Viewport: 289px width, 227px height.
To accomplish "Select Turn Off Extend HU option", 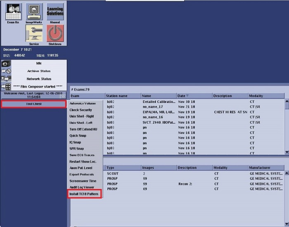I will point(83,129).
